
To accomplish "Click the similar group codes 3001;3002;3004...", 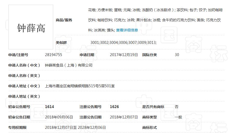I will pyautogui.click(x=124, y=43).
